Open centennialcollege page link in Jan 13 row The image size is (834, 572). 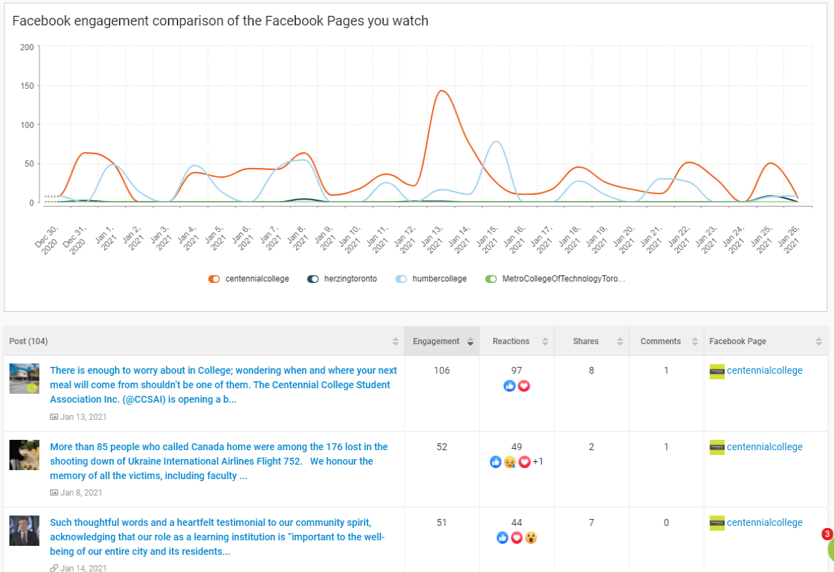(764, 370)
